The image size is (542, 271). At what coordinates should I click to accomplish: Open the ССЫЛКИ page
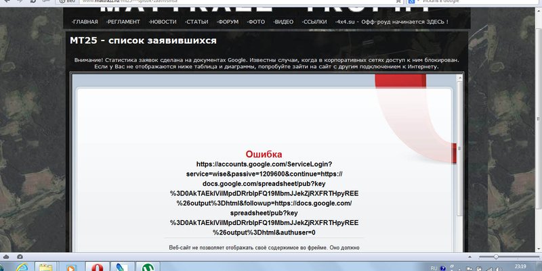314,22
